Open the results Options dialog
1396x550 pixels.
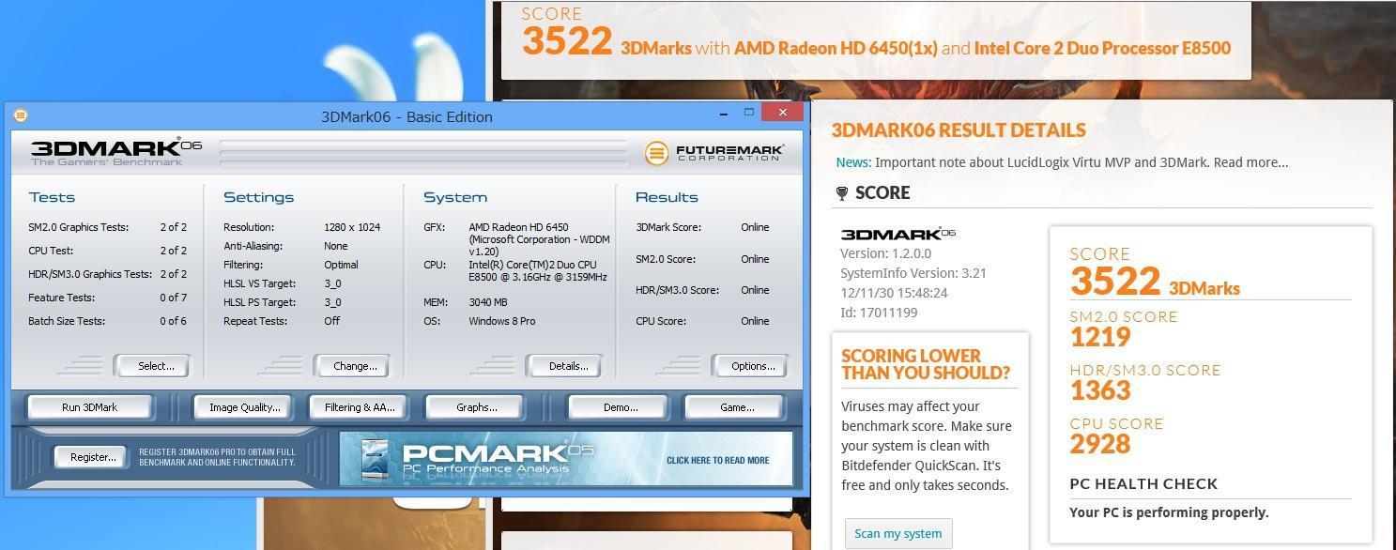[x=749, y=366]
